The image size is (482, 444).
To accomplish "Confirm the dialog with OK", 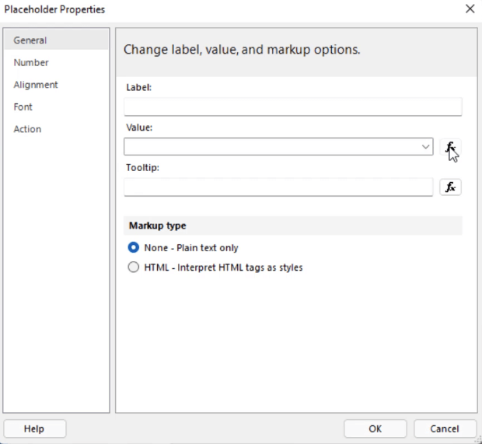I will 375,428.
